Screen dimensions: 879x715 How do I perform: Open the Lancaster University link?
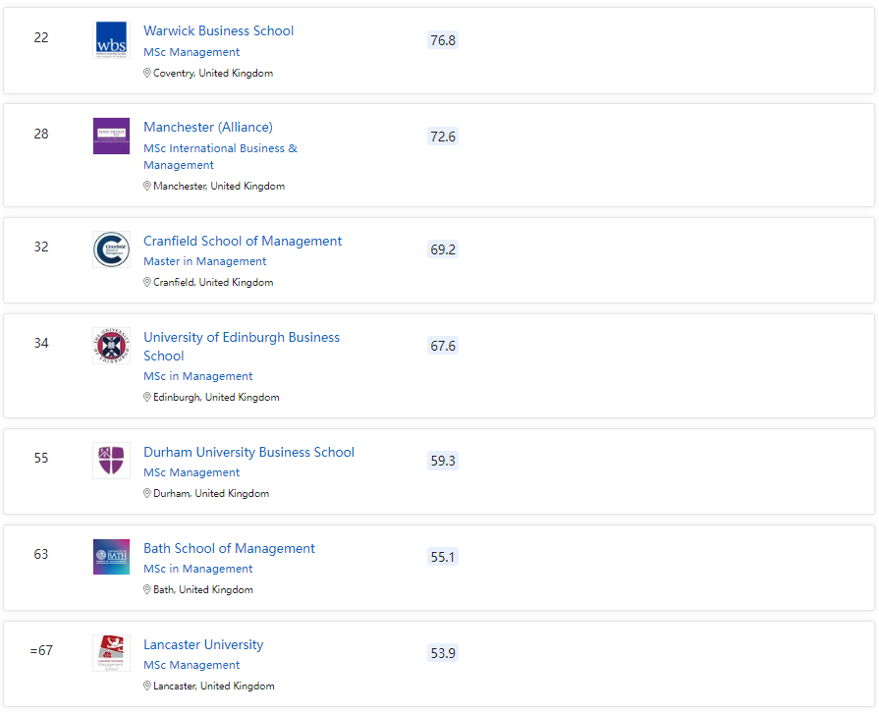click(203, 645)
